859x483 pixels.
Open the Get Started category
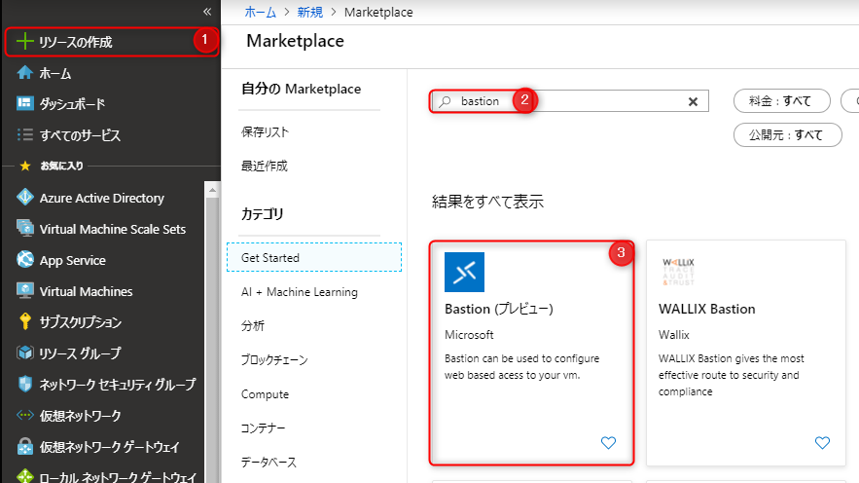(x=314, y=257)
